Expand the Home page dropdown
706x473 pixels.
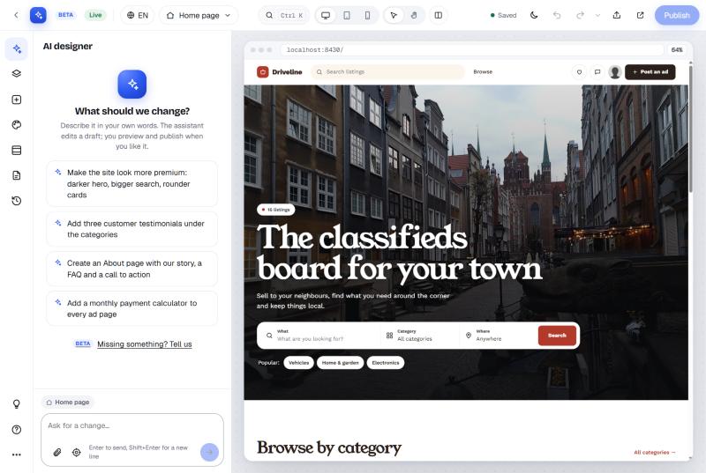(x=199, y=15)
